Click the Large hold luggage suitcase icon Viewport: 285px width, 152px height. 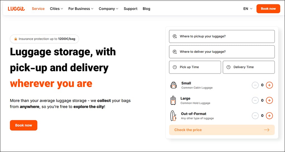point(173,101)
